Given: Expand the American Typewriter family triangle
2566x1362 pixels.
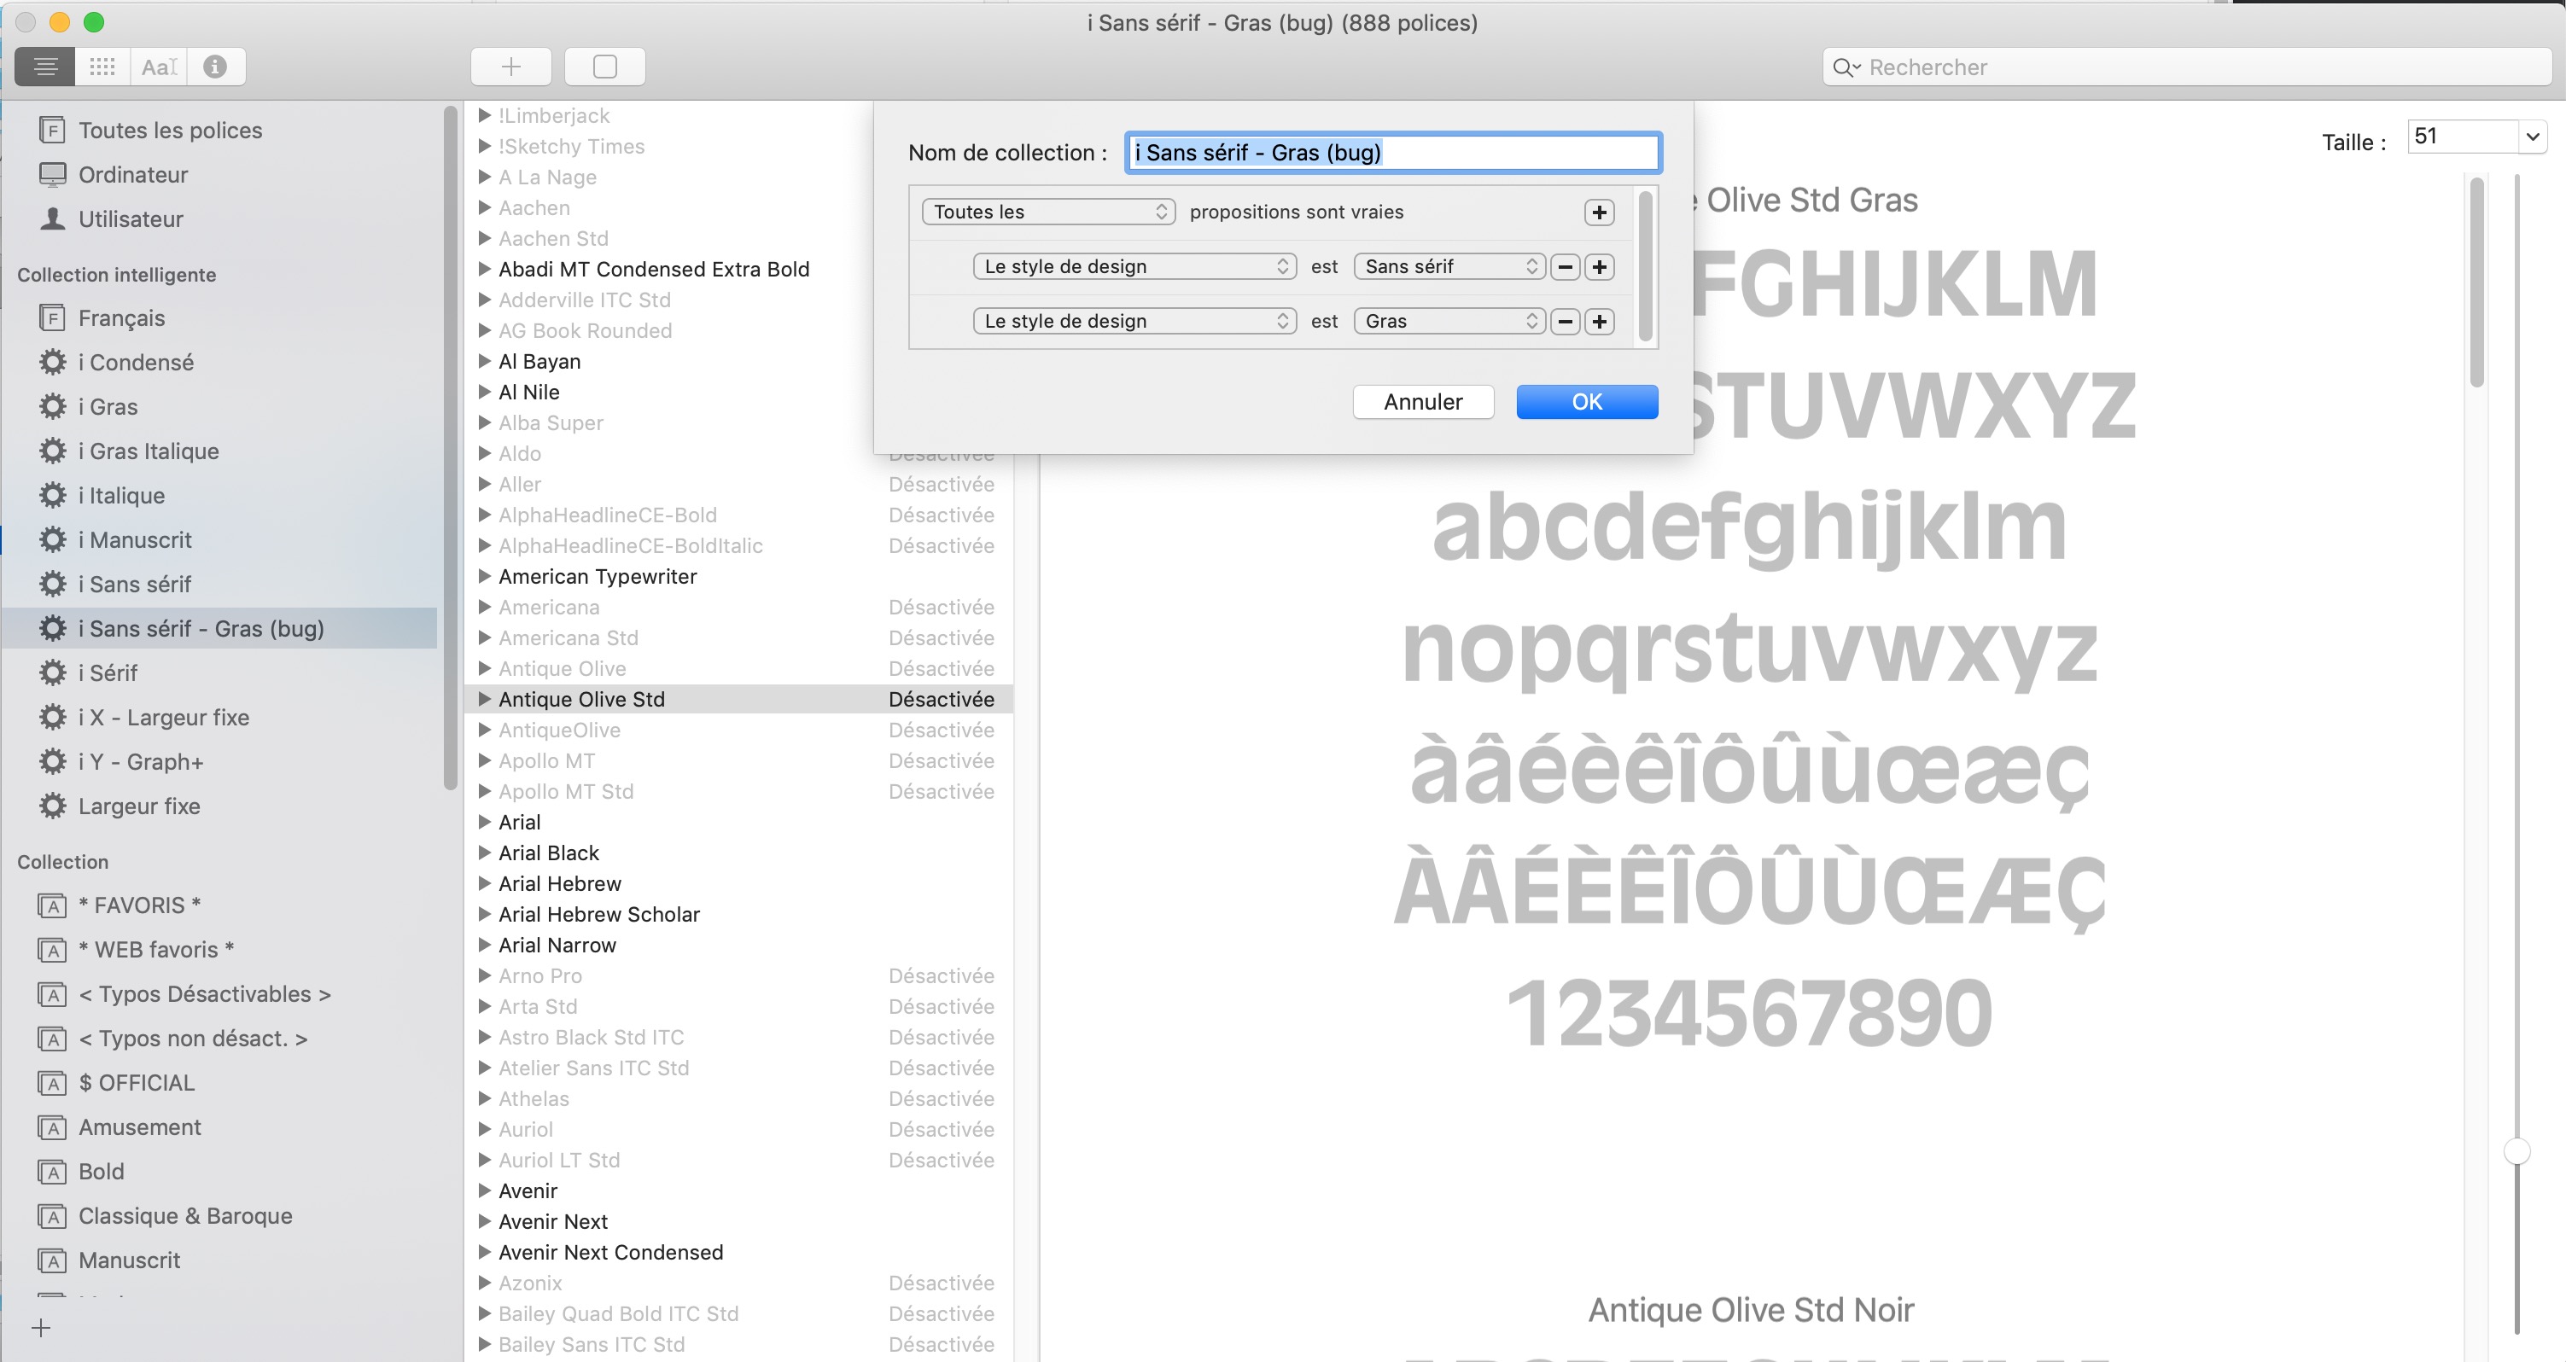Looking at the screenshot, I should coord(485,577).
